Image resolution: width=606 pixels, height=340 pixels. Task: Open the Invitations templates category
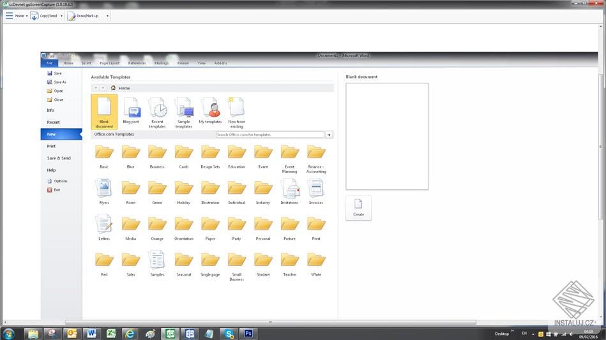(x=289, y=192)
